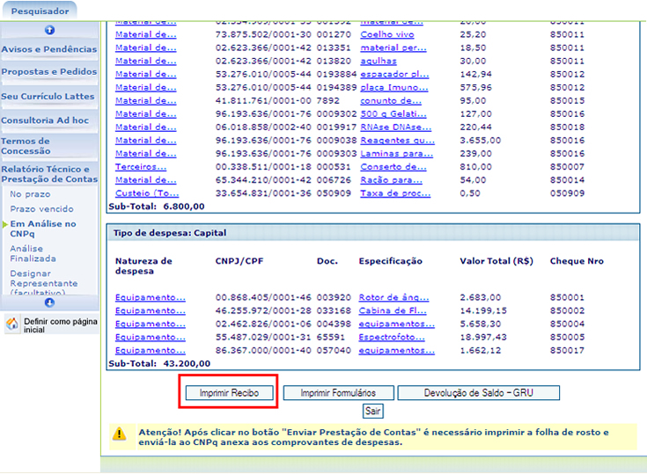Open 'agulhas' specification link
This screenshot has width=647, height=474.
click(379, 61)
